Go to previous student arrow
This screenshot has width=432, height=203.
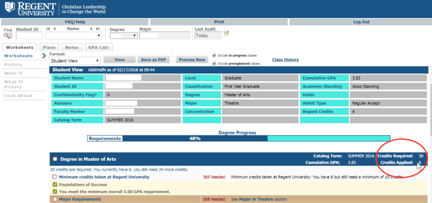54,29
